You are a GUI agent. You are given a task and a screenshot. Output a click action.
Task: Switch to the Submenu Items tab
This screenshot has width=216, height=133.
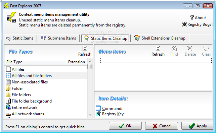[x=58, y=38]
